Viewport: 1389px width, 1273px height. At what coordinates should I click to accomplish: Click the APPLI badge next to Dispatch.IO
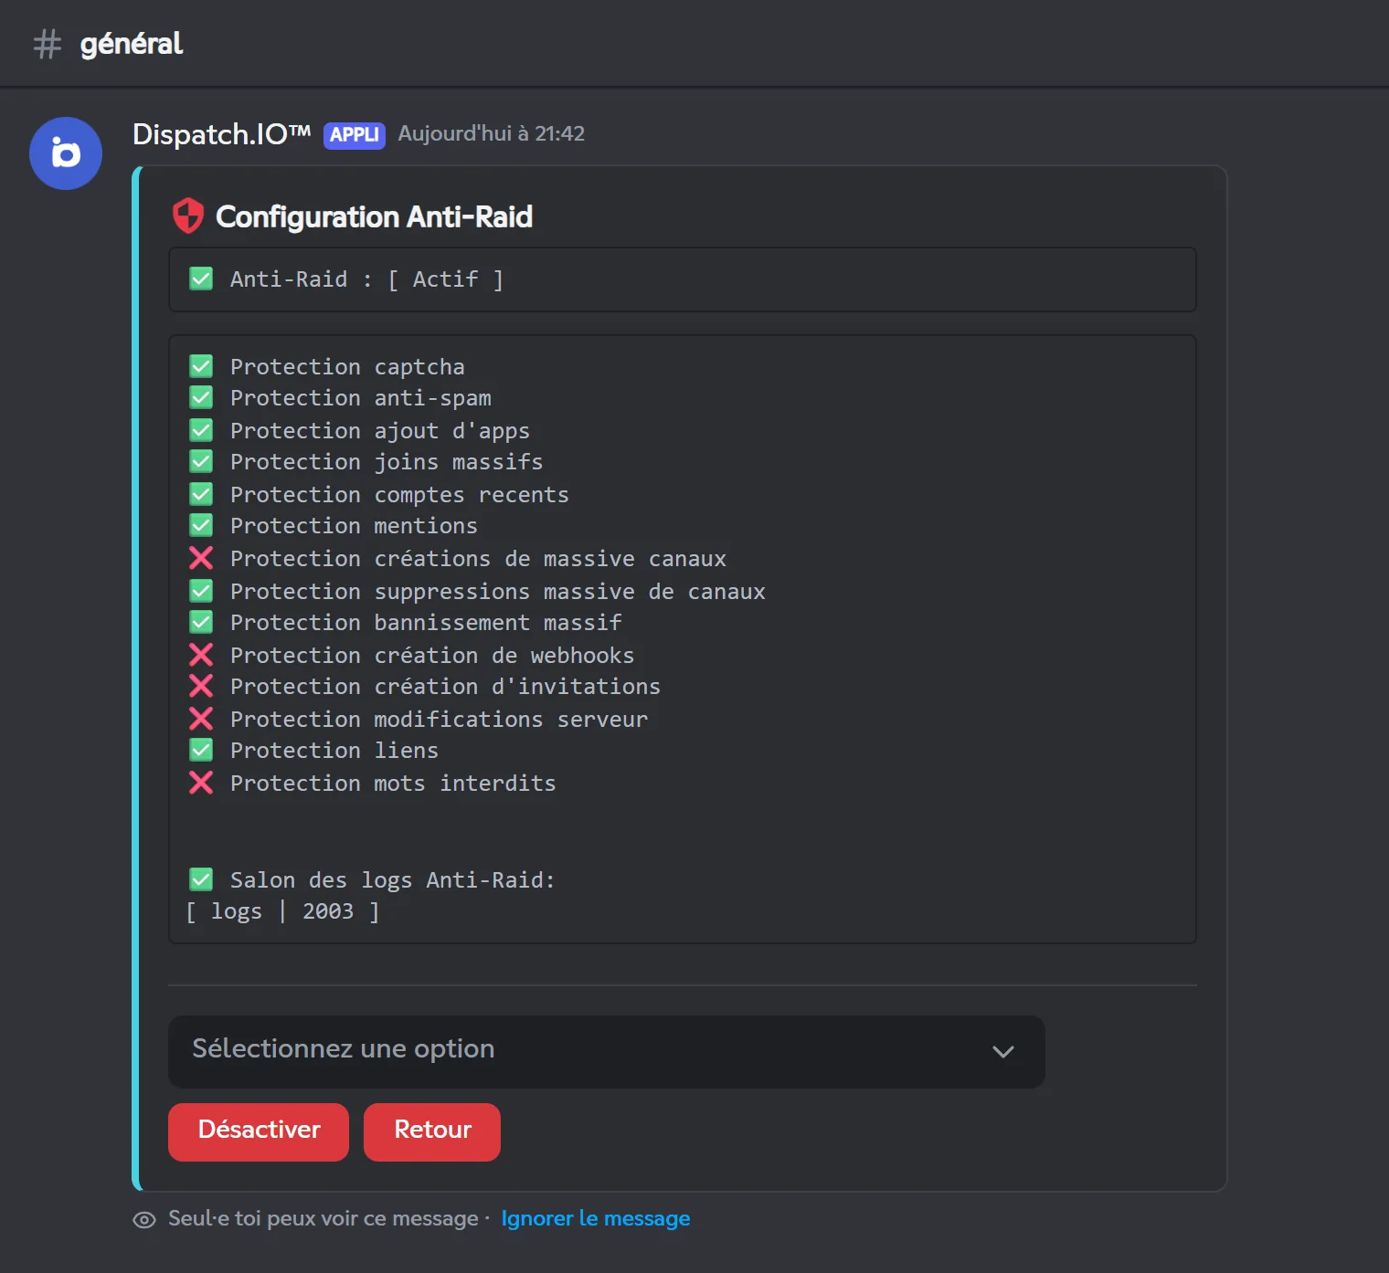(355, 135)
